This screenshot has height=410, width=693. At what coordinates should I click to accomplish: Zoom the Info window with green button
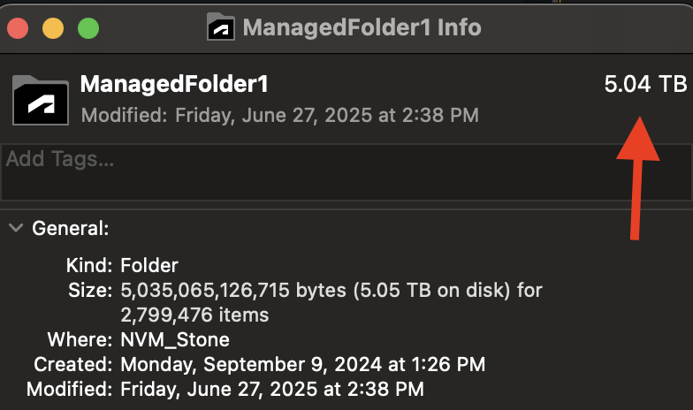88,28
